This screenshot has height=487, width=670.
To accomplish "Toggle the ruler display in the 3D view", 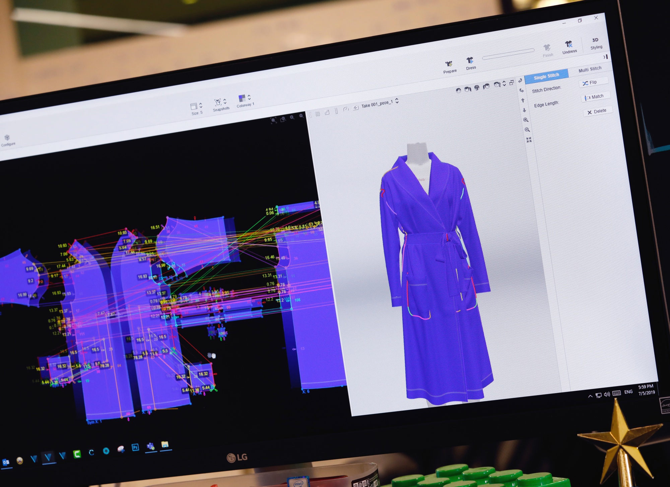I will pyautogui.click(x=336, y=111).
